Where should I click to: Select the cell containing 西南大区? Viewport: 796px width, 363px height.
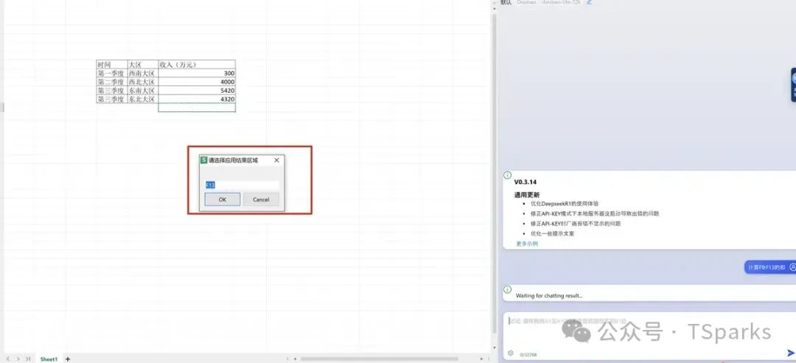click(143, 74)
